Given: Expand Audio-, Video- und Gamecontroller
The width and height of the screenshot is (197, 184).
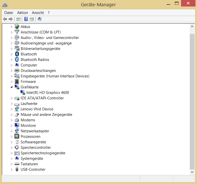Looking at the screenshot, I should point(12,38).
